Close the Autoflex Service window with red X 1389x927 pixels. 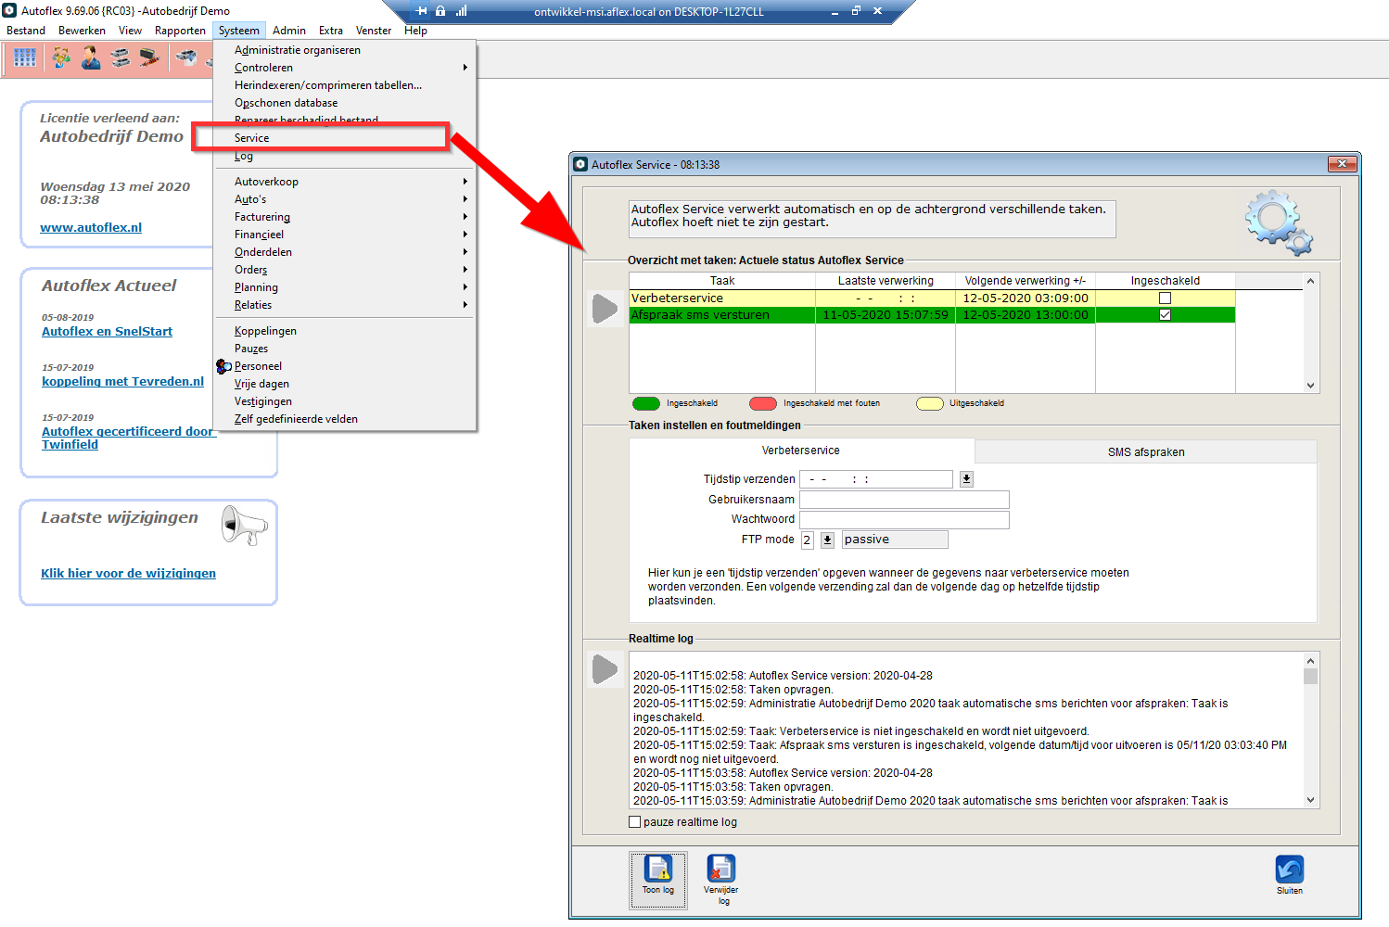(1342, 164)
